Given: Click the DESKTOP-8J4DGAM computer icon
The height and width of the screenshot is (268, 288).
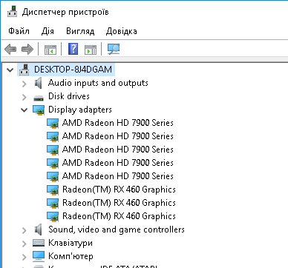Looking at the screenshot, I should [x=24, y=70].
